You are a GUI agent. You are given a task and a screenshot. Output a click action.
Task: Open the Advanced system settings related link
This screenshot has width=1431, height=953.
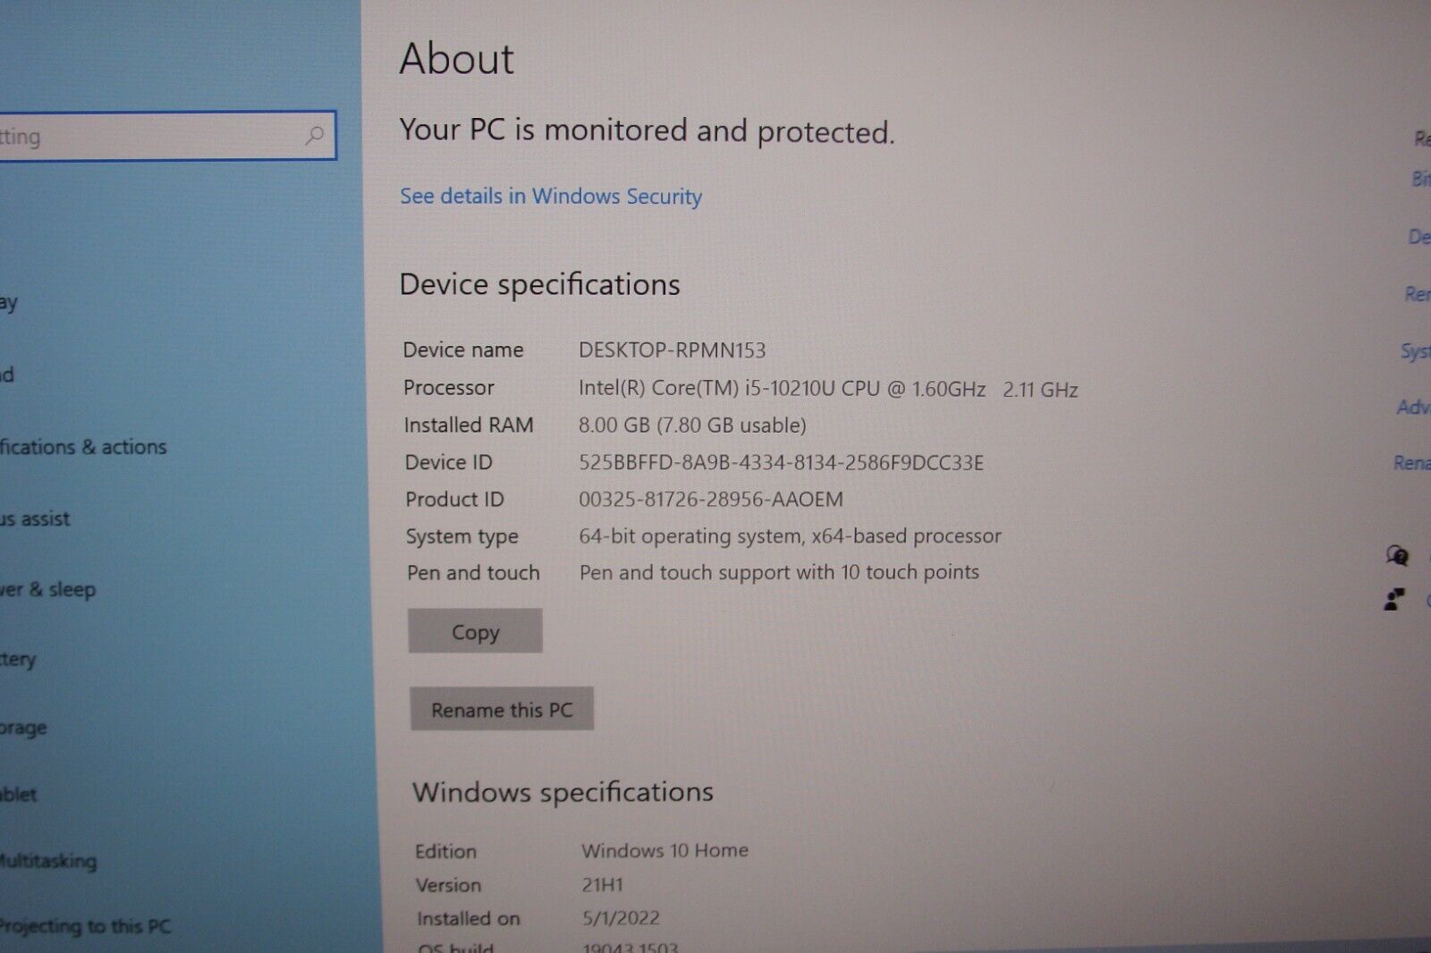pyautogui.click(x=1414, y=408)
